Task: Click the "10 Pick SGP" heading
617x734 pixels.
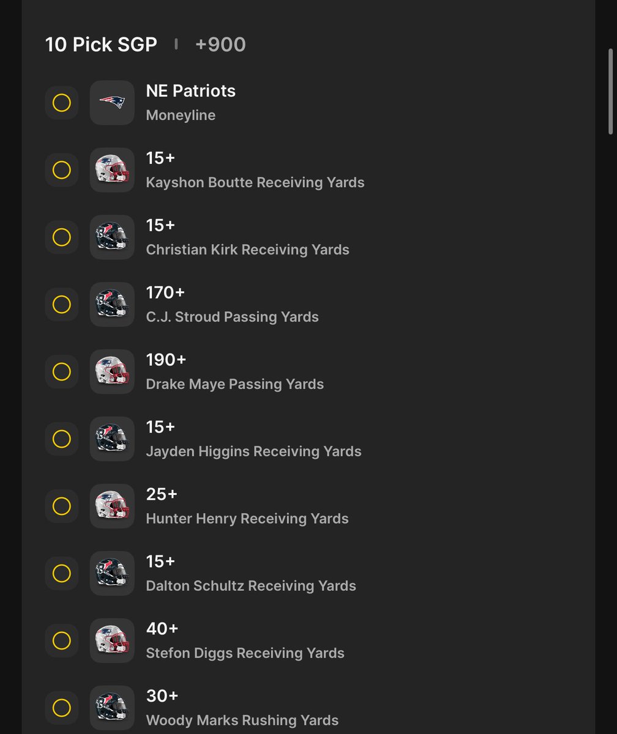Action: coord(101,45)
